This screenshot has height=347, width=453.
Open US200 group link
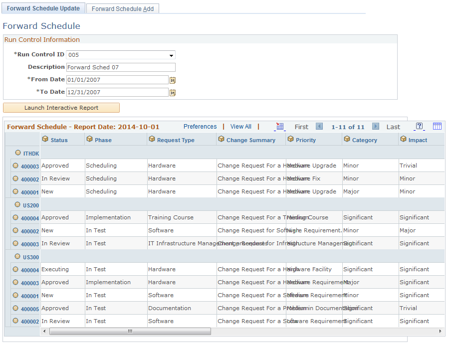click(x=31, y=205)
